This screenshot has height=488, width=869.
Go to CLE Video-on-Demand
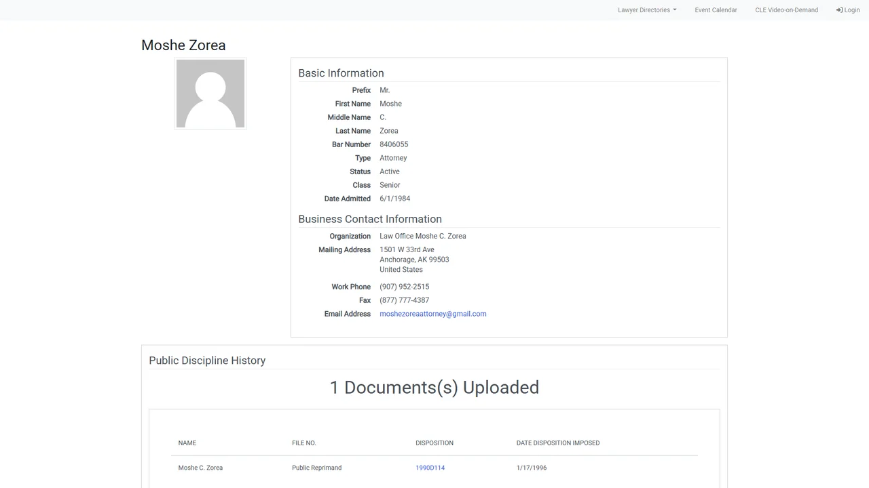tap(786, 10)
